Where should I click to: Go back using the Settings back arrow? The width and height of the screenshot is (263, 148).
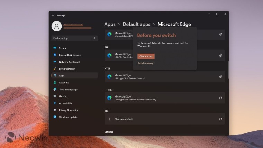click(x=53, y=15)
